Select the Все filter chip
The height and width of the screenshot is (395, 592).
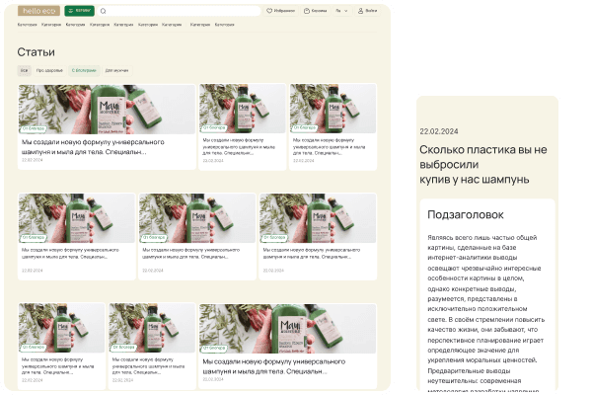24,71
